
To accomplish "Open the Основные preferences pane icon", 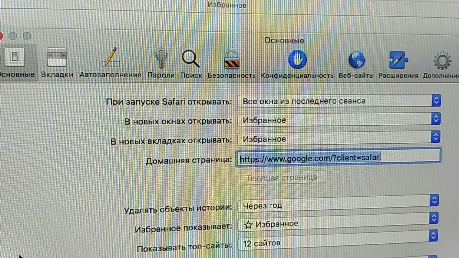I will click(x=14, y=57).
